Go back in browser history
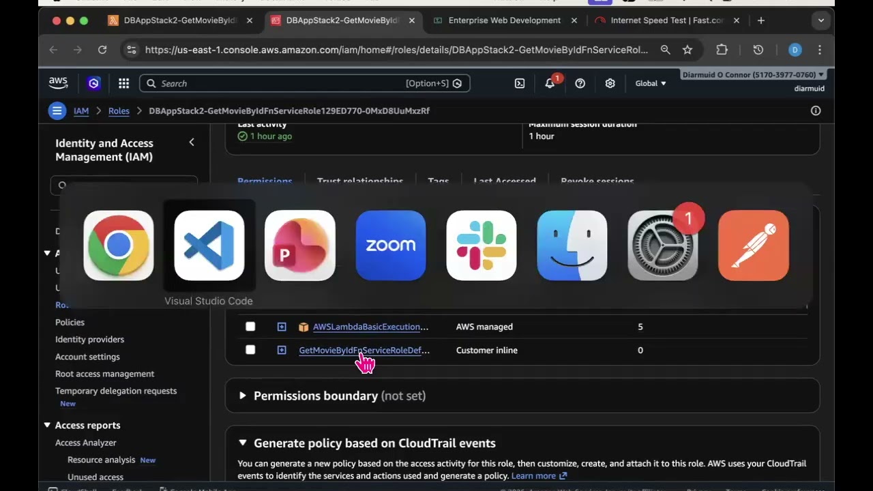Viewport: 873px width, 491px height. [x=53, y=50]
